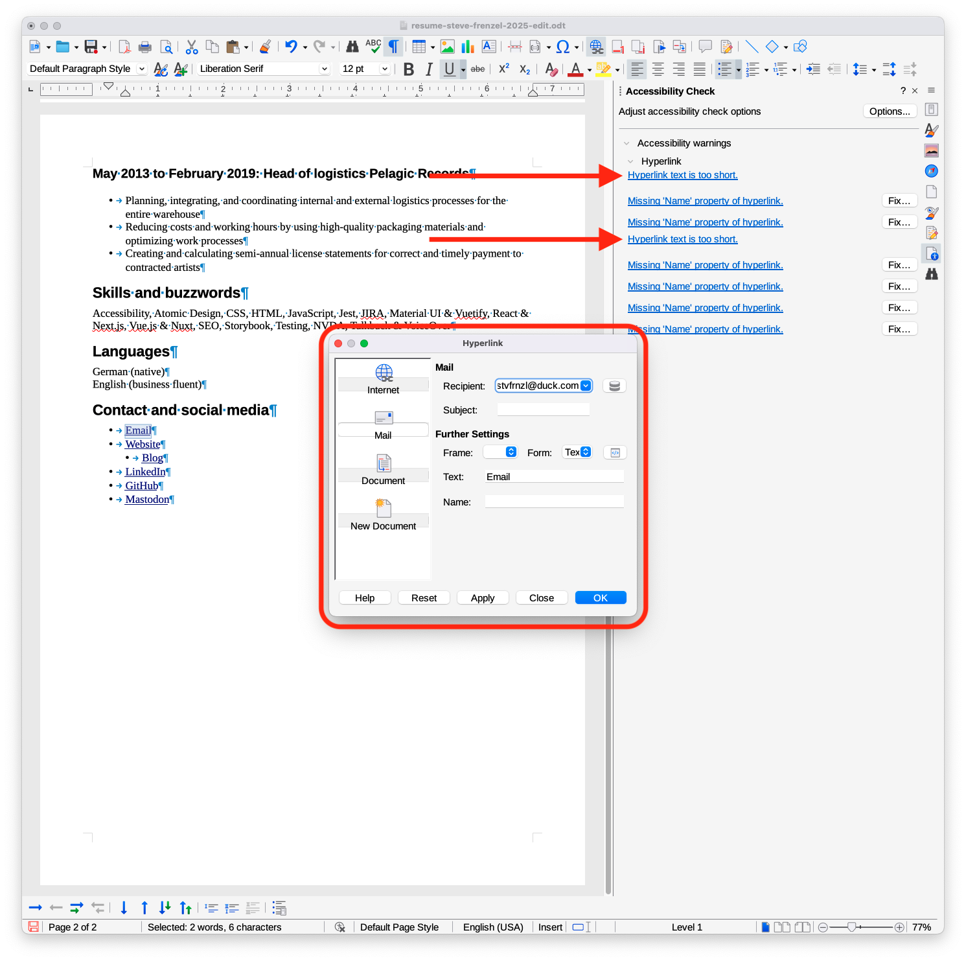966x961 pixels.
Task: Click the Apply button in Hyperlink dialog
Action: (482, 597)
